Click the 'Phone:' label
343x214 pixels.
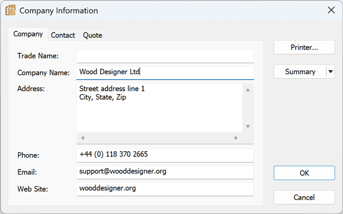(x=29, y=155)
